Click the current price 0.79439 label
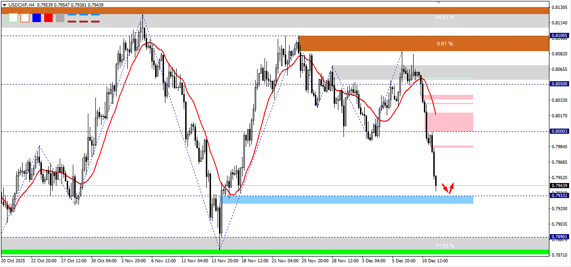Image resolution: width=571 pixels, height=267 pixels. (559, 186)
